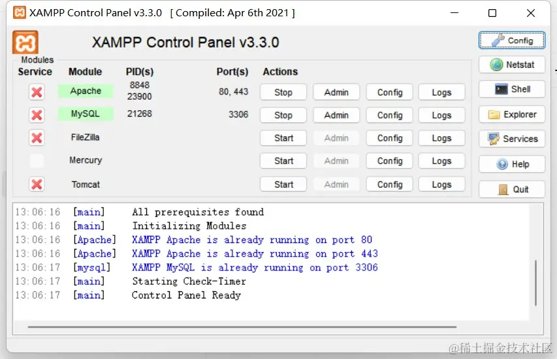
Task: Click the Mercury module name
Action: pyautogui.click(x=86, y=160)
